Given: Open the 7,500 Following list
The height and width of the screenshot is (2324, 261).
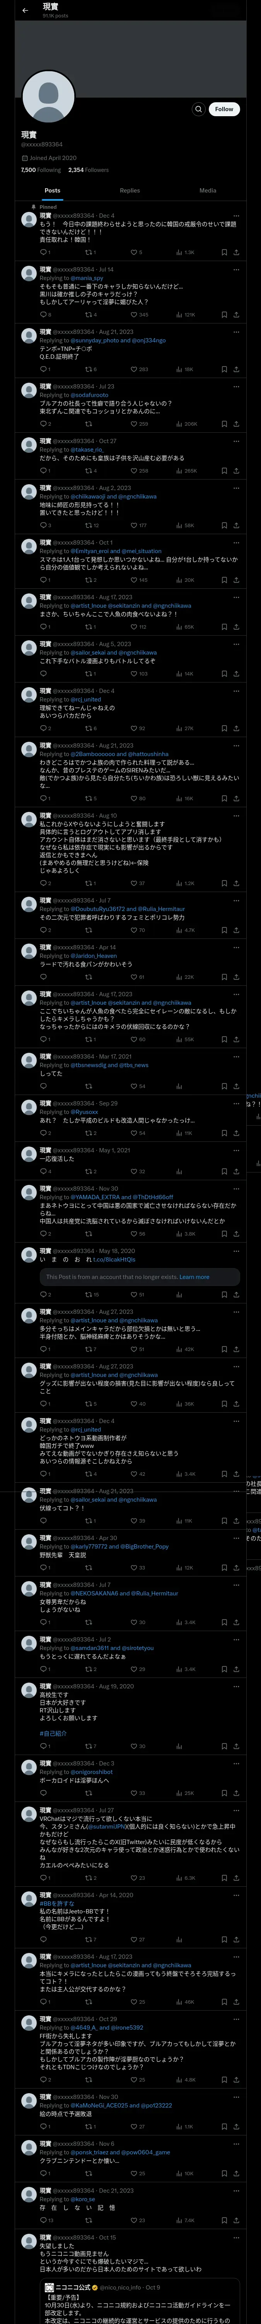Looking at the screenshot, I should tap(41, 170).
